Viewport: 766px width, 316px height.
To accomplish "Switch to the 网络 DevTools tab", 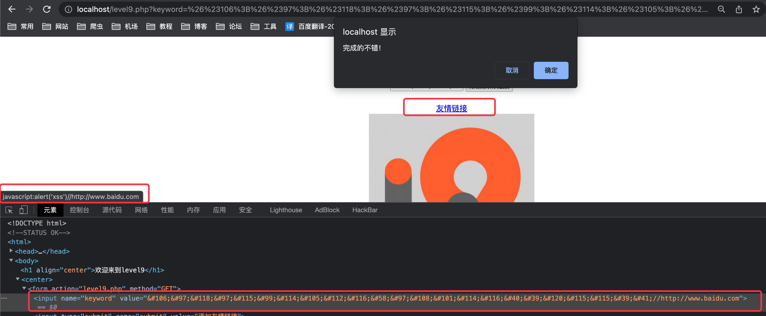I will [141, 210].
